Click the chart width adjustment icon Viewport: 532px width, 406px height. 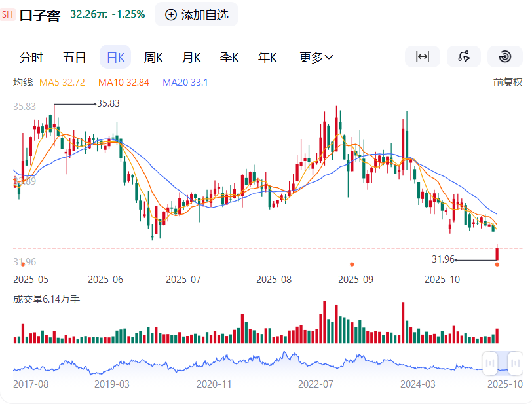pyautogui.click(x=423, y=57)
